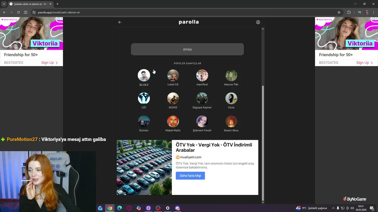Focus the address bar URL field
Viewport: 378px width, 212px height.
[x=186, y=12]
